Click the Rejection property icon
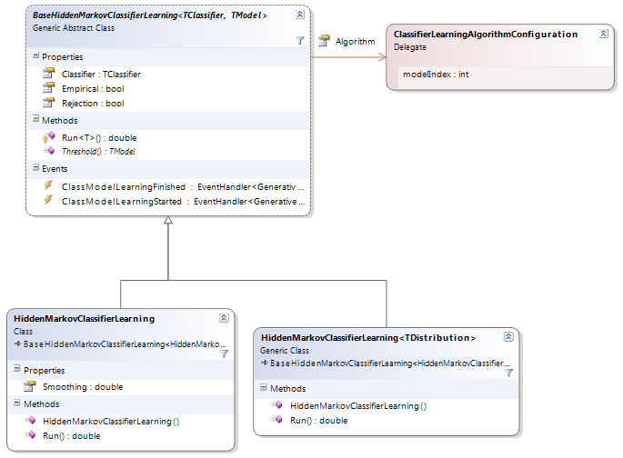The height and width of the screenshot is (458, 623). coord(48,103)
